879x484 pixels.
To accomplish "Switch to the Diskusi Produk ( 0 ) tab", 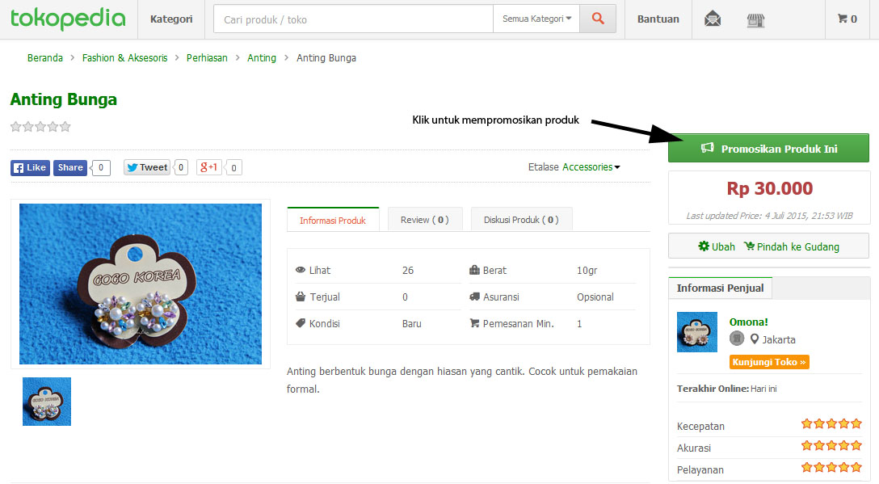I will 521,220.
